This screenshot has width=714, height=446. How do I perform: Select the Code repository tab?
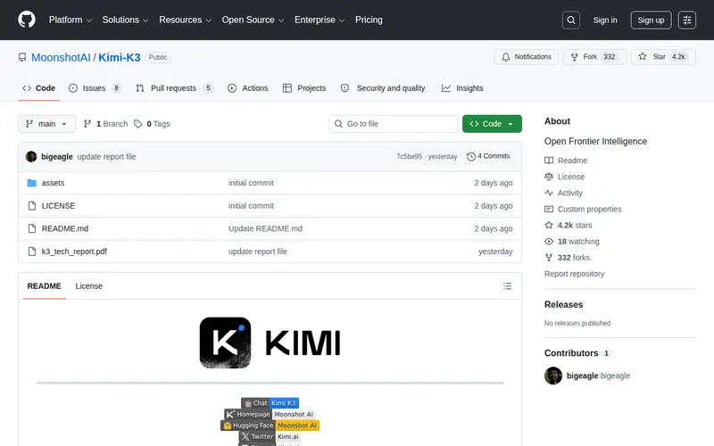click(38, 88)
